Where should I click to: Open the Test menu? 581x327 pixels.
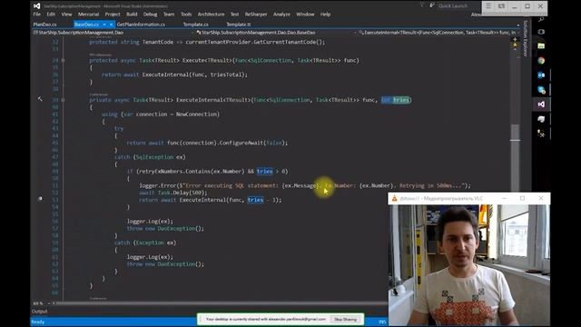pyautogui.click(x=235, y=15)
